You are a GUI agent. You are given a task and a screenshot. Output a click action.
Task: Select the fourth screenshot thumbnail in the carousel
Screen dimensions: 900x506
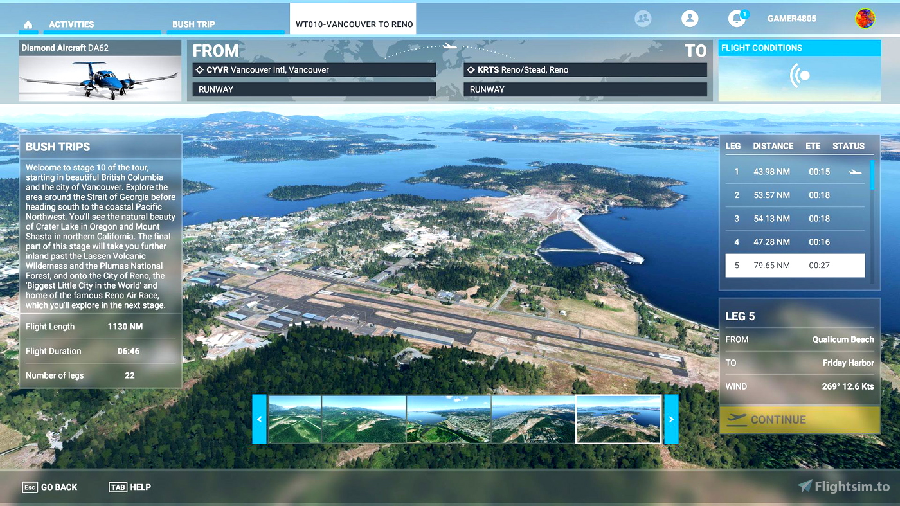click(x=534, y=419)
